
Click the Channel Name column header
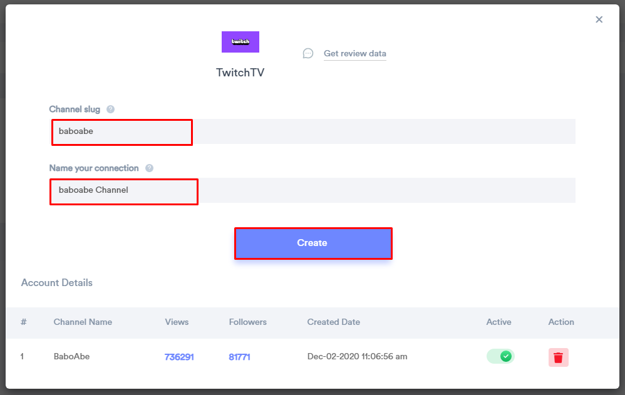(x=83, y=322)
